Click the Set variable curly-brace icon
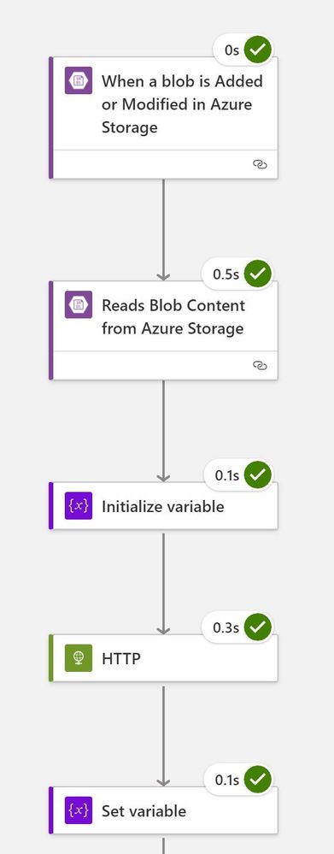The image size is (334, 854). [79, 810]
